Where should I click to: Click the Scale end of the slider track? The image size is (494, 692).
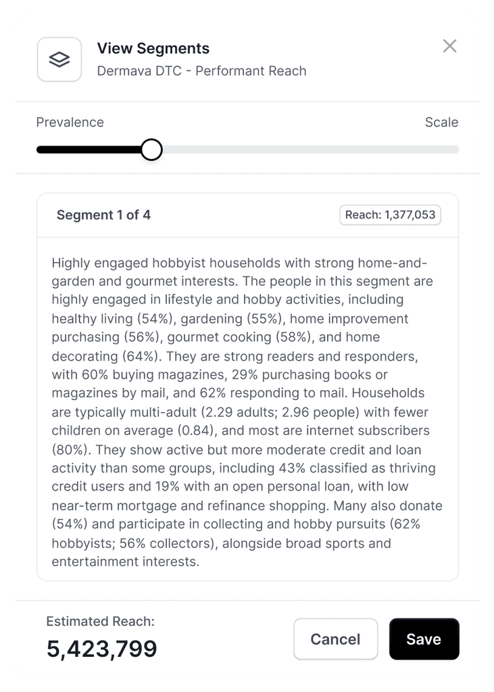(454, 149)
